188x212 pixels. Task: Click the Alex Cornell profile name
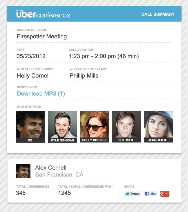51,168
